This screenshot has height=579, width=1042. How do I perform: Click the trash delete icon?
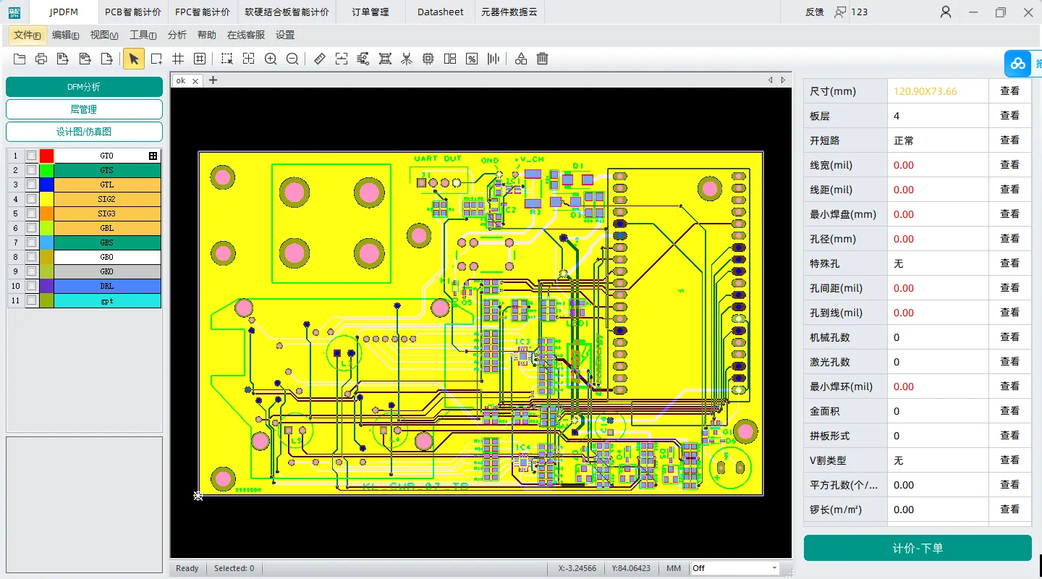(x=543, y=59)
